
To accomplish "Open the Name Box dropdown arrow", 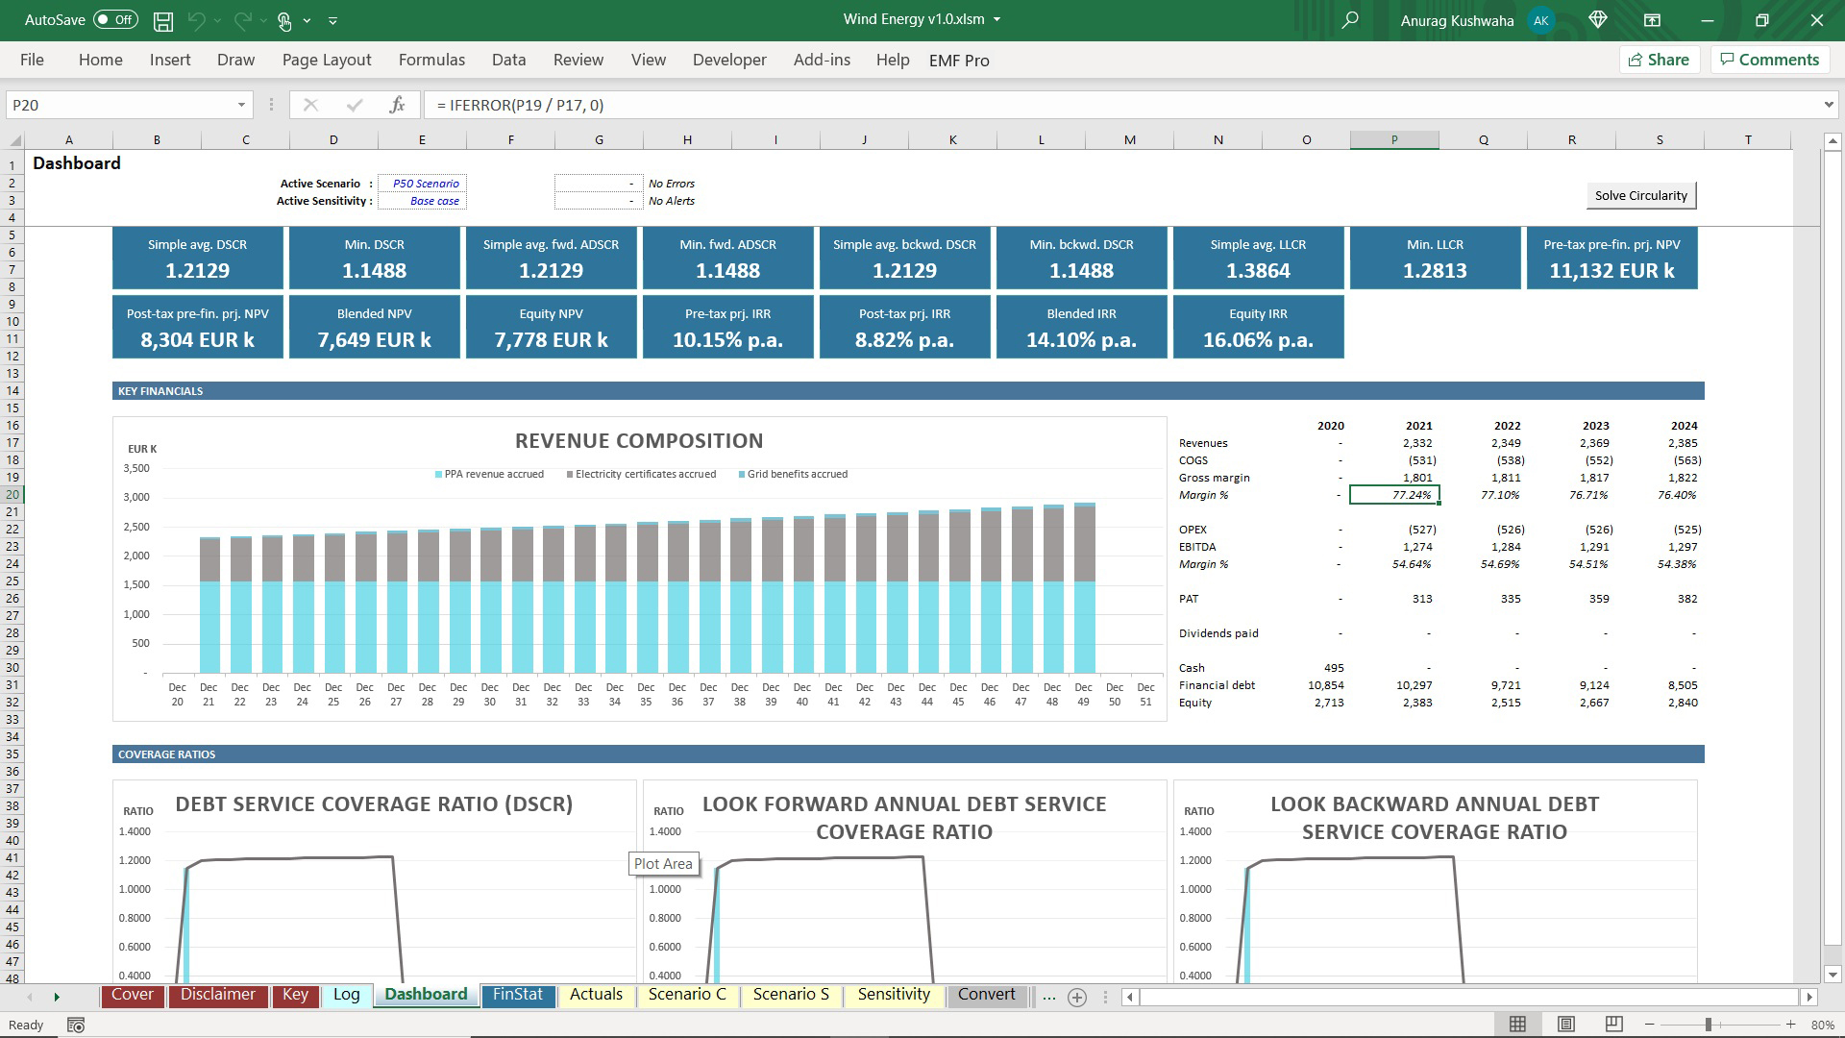I will click(x=241, y=105).
